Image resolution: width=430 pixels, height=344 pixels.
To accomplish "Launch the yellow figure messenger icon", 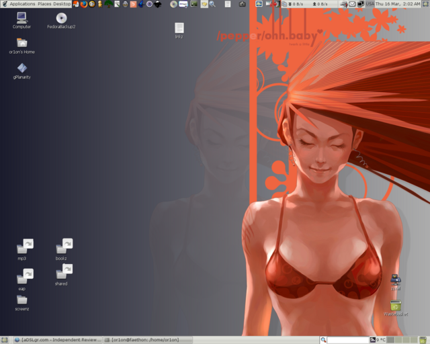I will coord(100,4).
